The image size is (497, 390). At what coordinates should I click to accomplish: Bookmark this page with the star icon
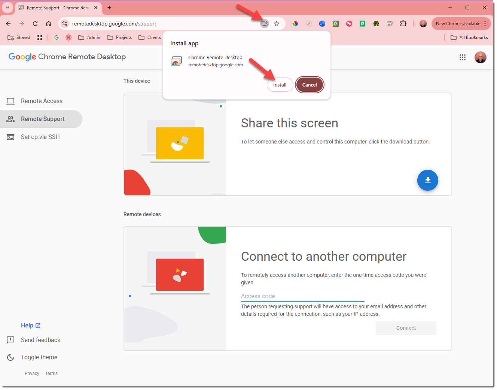[x=277, y=24]
